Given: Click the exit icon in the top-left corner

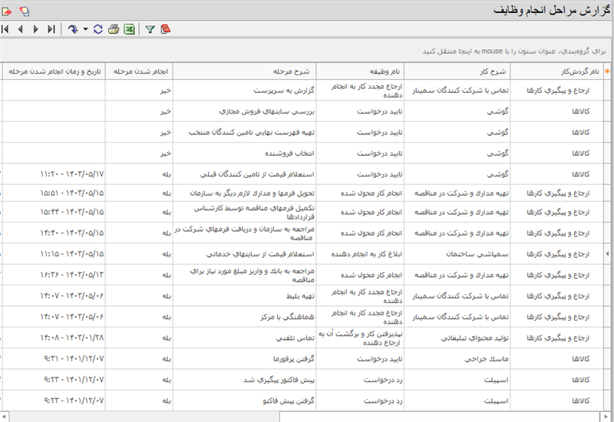Looking at the screenshot, I should 8,11.
